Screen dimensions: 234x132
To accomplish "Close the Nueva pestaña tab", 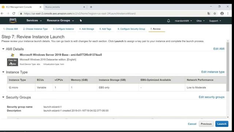I will 84,7.
